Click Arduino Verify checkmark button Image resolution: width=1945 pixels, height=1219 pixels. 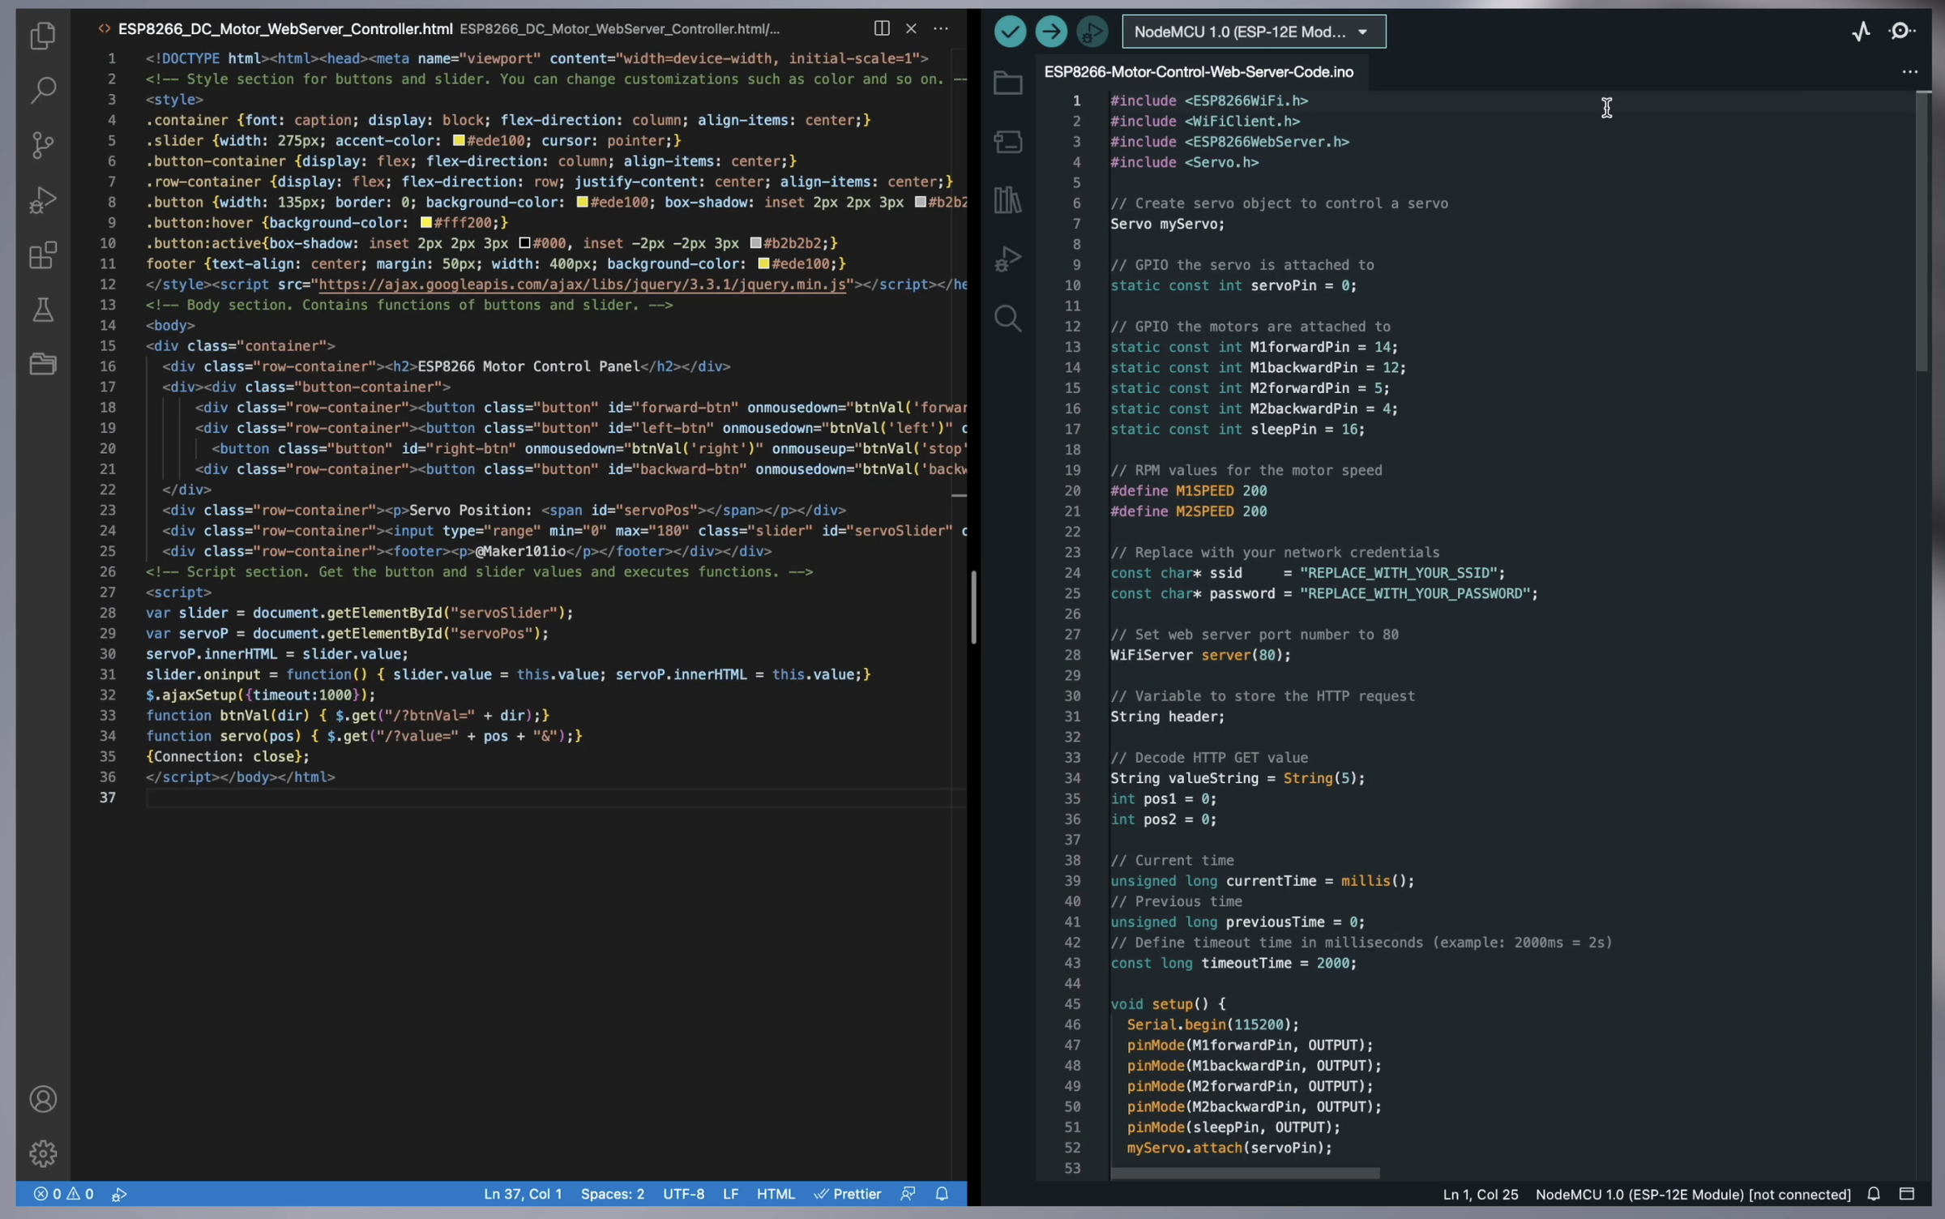(1010, 32)
